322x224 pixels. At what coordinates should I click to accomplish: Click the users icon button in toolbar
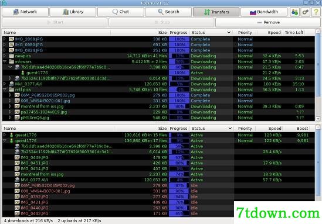coord(294,12)
